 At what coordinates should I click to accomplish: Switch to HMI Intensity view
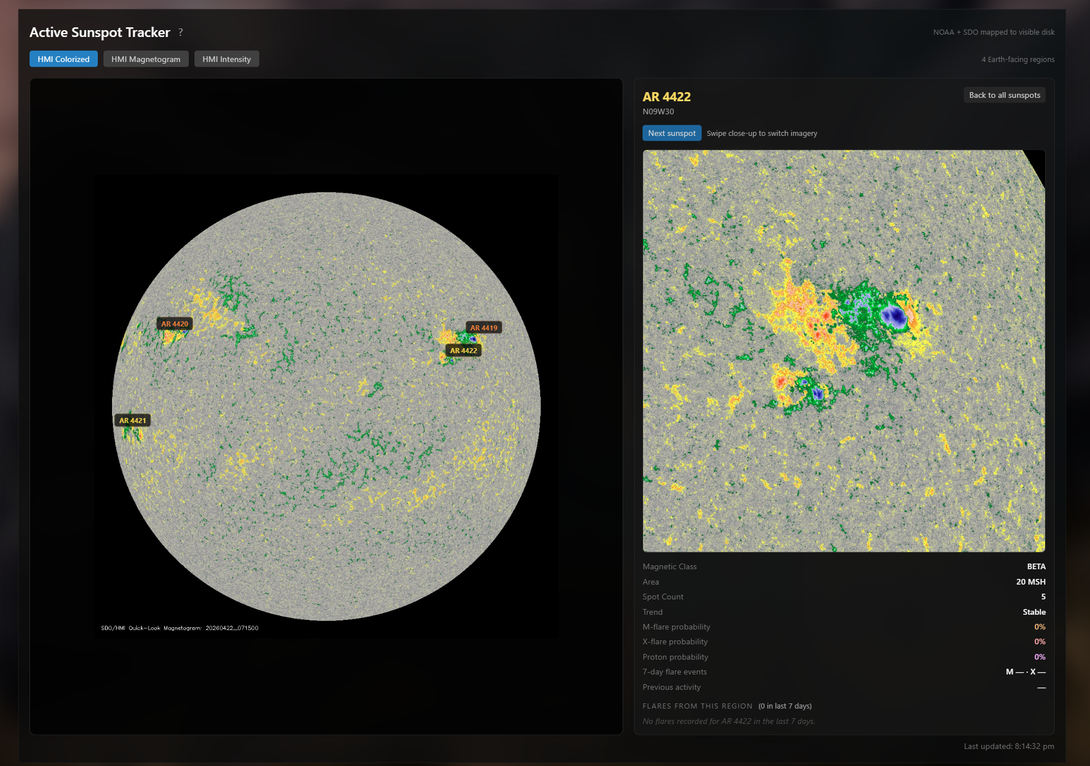(x=227, y=59)
